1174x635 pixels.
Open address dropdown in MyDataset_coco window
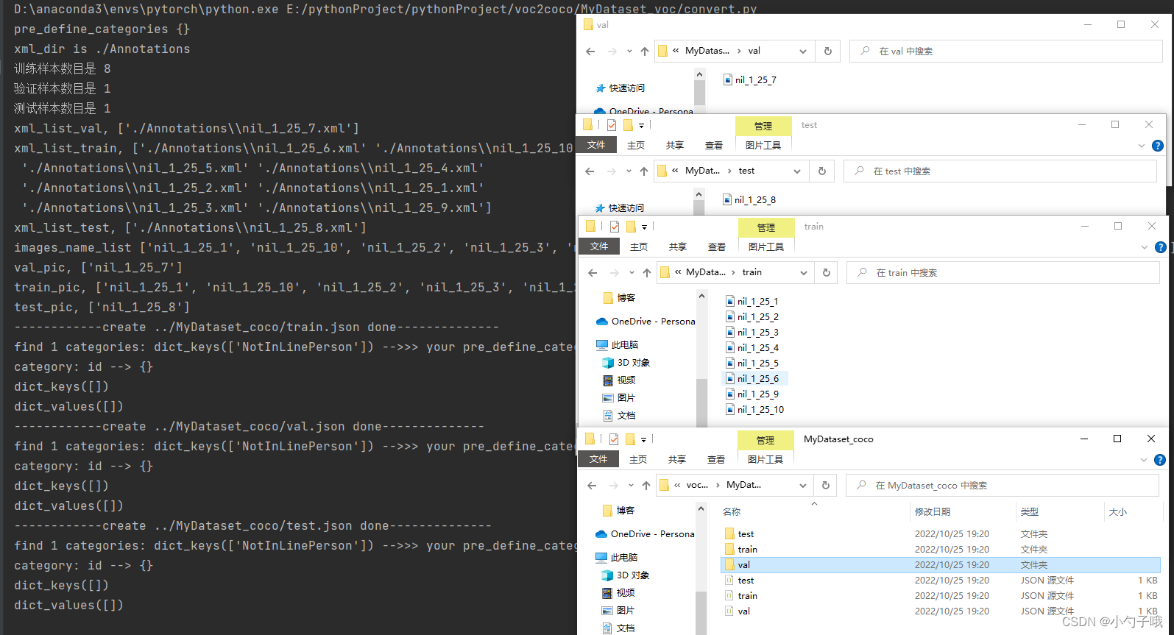click(802, 486)
